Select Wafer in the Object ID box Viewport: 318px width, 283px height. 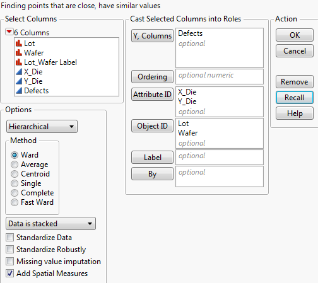(x=188, y=133)
